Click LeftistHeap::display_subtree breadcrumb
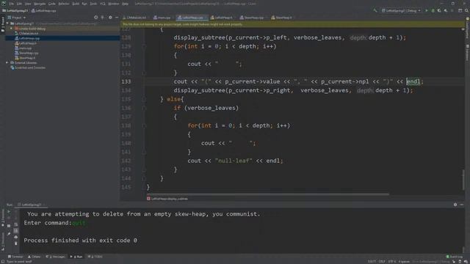The image size is (470, 264). 167,199
